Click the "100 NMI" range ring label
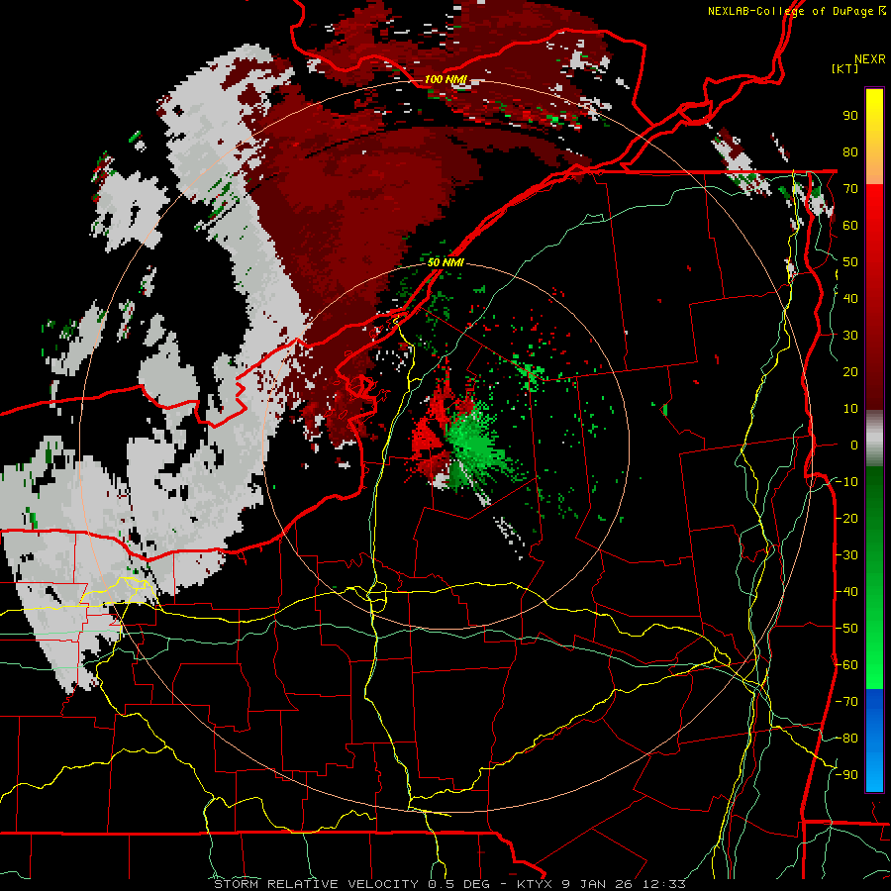 (445, 79)
